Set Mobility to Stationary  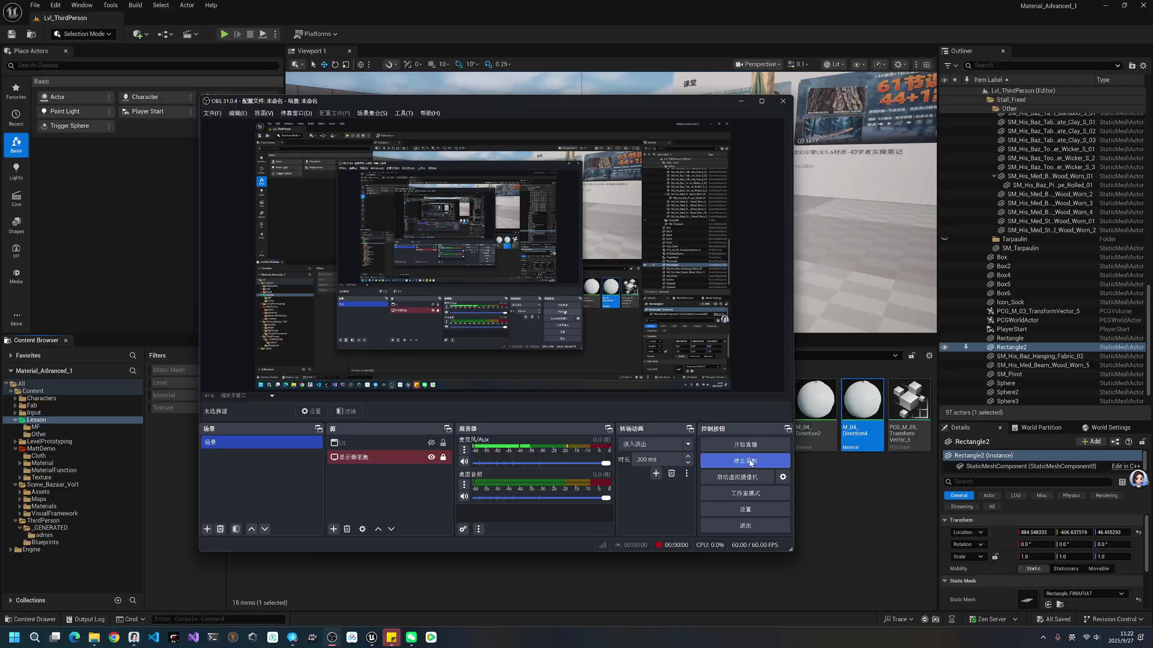pyautogui.click(x=1066, y=569)
